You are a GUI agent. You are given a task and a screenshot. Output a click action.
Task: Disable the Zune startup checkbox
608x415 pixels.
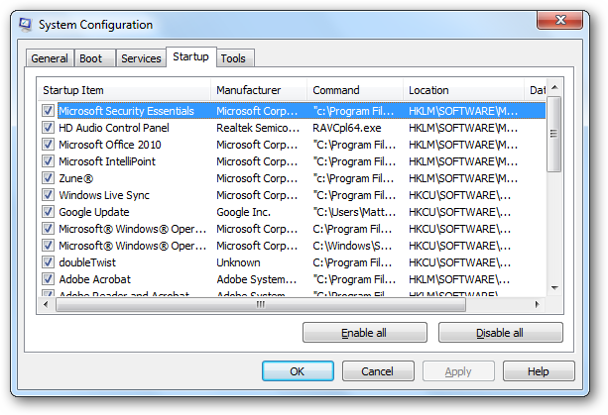tap(48, 178)
